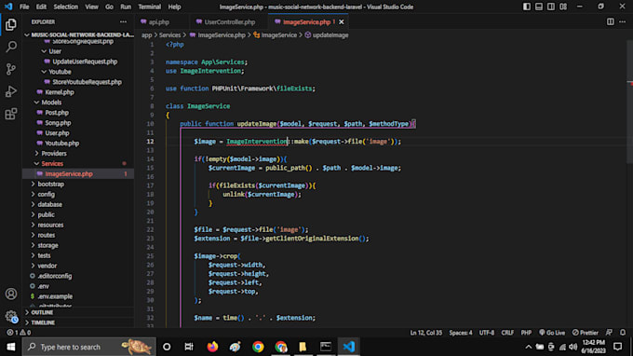Expand the Providers folder

coord(54,153)
